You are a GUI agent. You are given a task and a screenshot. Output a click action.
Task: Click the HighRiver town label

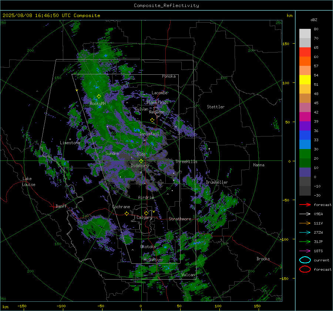(153, 260)
